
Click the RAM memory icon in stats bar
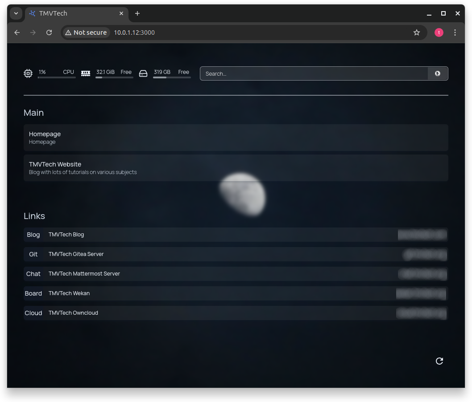tap(86, 73)
